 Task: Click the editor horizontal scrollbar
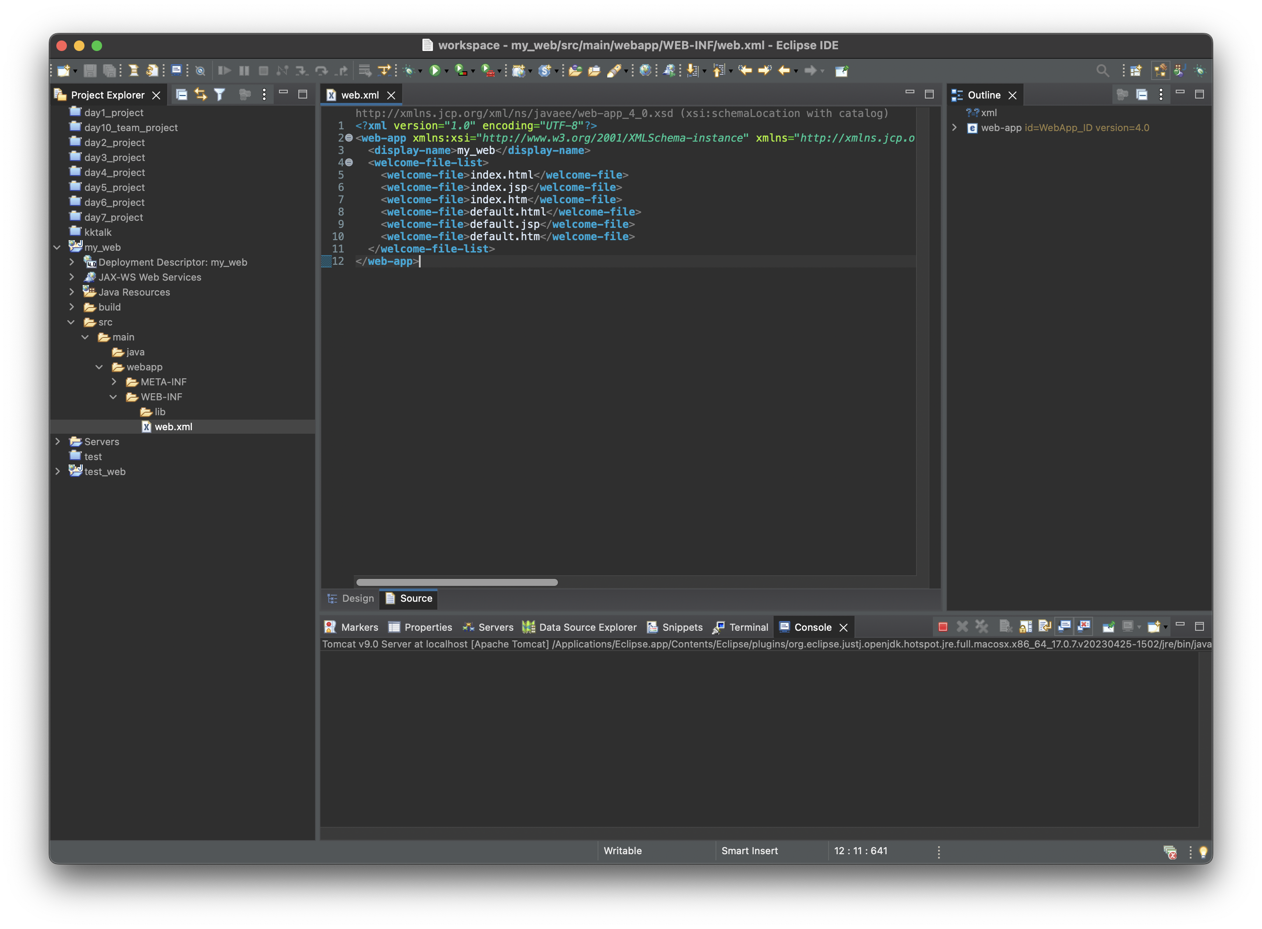point(457,582)
